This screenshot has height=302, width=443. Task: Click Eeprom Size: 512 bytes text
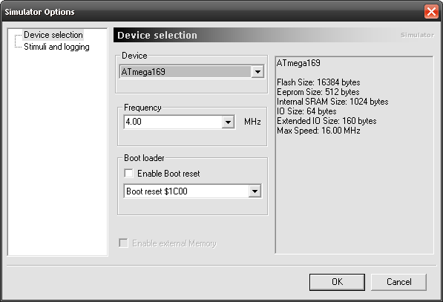pyautogui.click(x=318, y=92)
